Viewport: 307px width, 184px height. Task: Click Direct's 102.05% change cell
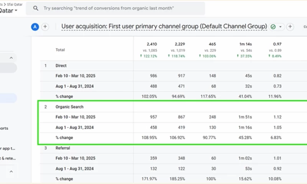(149, 96)
